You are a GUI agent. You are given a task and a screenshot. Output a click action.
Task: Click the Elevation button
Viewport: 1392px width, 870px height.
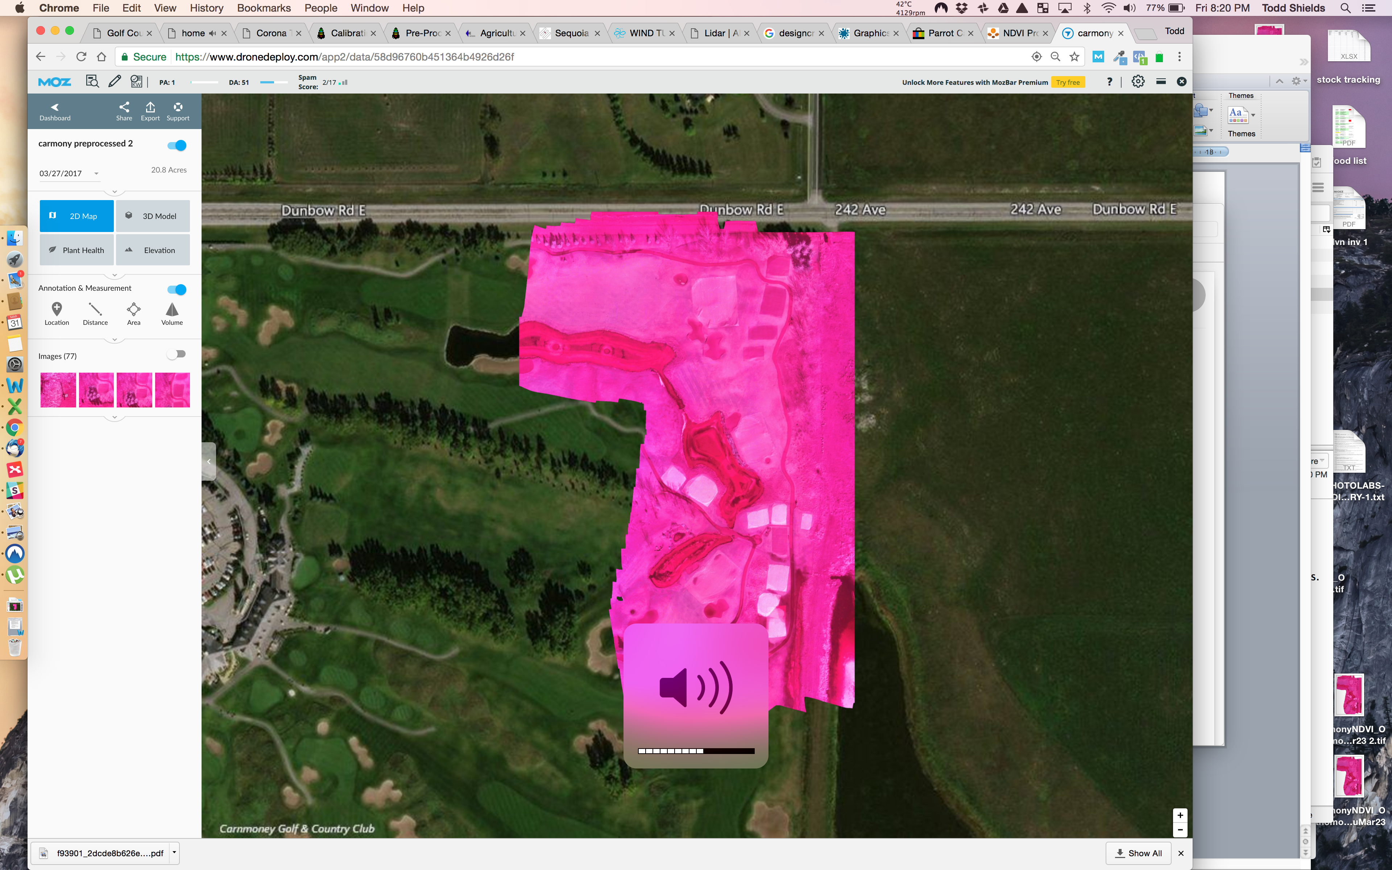(x=153, y=250)
